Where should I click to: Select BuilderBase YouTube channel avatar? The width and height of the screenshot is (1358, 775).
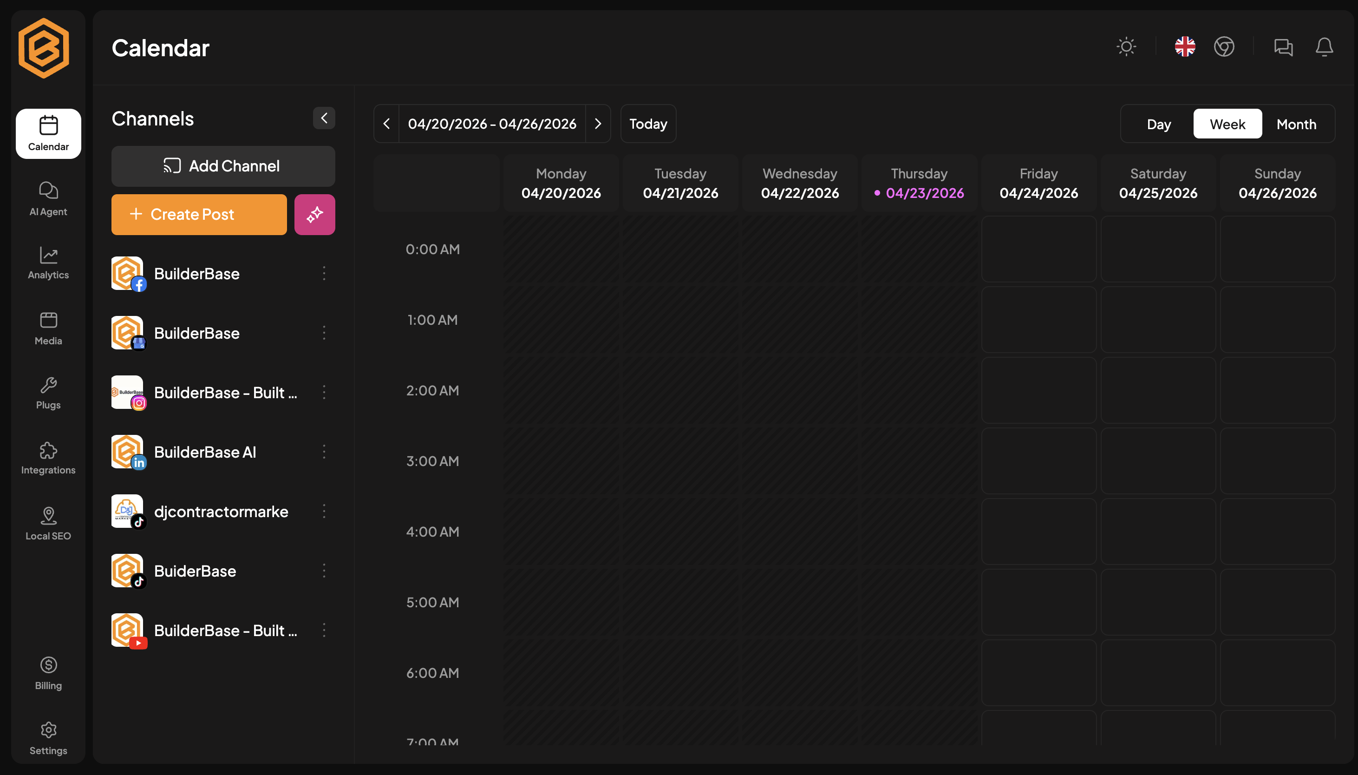point(128,631)
